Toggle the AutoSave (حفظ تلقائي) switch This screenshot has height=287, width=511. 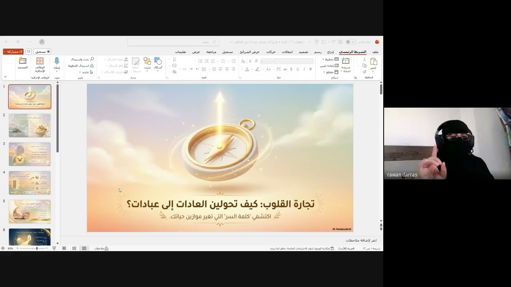(x=351, y=42)
